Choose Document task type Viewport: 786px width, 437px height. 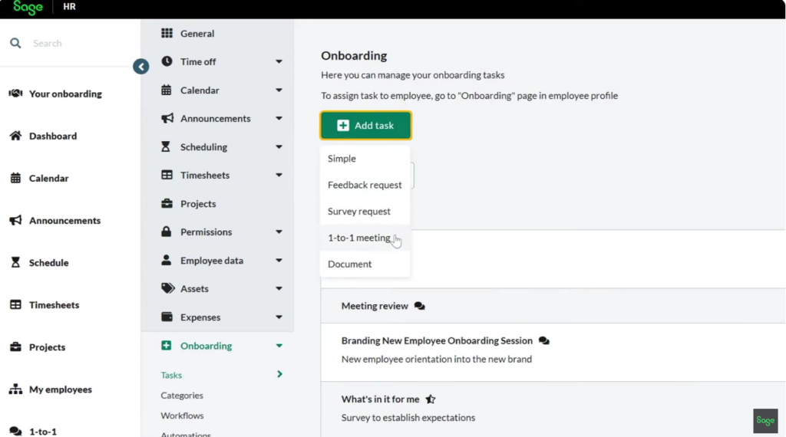tap(365, 264)
